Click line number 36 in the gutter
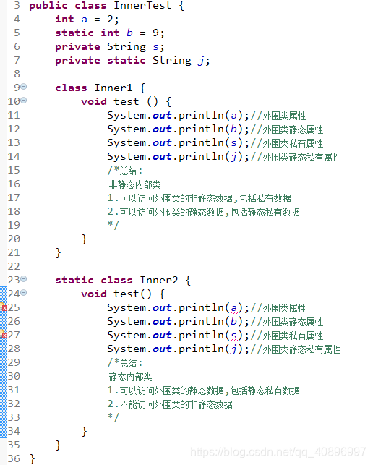This screenshot has width=373, height=465. pos(14,458)
